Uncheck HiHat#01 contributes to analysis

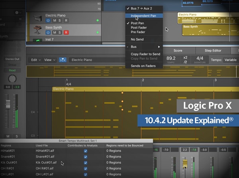coord(86,151)
